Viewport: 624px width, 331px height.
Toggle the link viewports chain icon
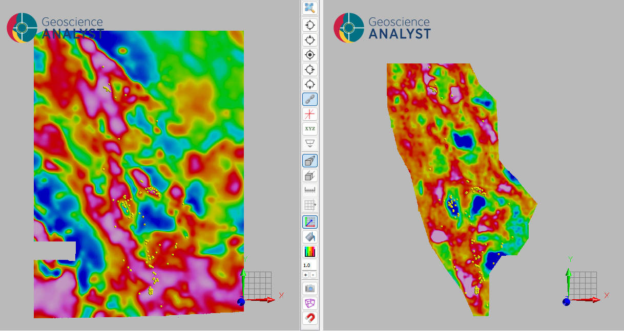(310, 99)
